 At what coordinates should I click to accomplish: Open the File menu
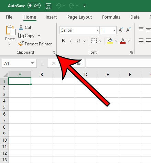tap(9, 17)
